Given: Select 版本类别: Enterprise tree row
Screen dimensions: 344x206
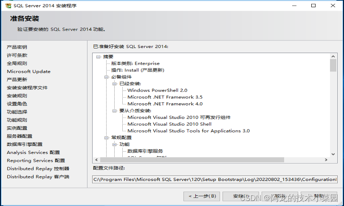Looking at the screenshot, I should coord(135,64).
